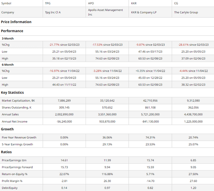
Task: Select The Carlyle Group company name
Action: (186, 12)
